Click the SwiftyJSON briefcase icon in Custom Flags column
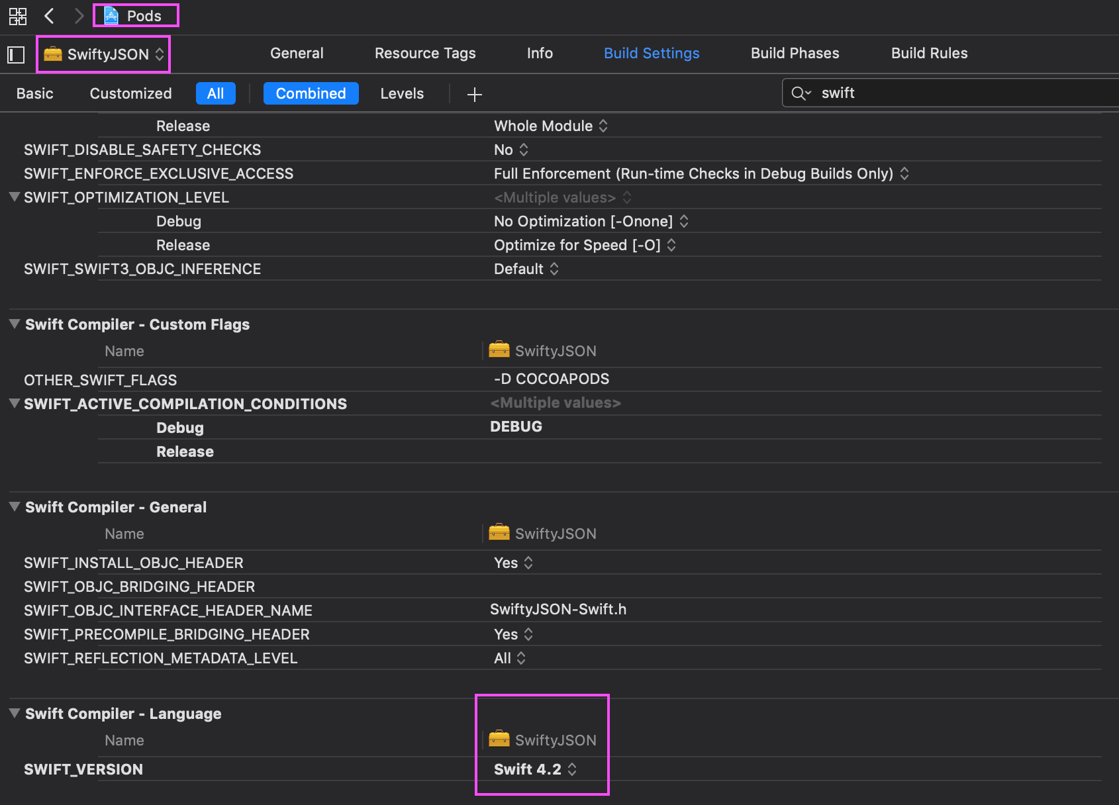The height and width of the screenshot is (805, 1119). coord(499,350)
